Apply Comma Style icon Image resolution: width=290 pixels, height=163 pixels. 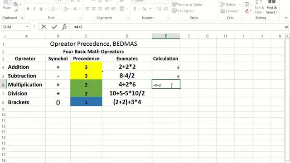(150, 9)
